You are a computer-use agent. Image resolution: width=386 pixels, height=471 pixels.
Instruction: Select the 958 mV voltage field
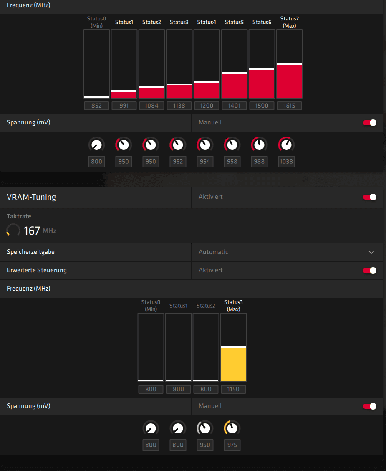232,162
